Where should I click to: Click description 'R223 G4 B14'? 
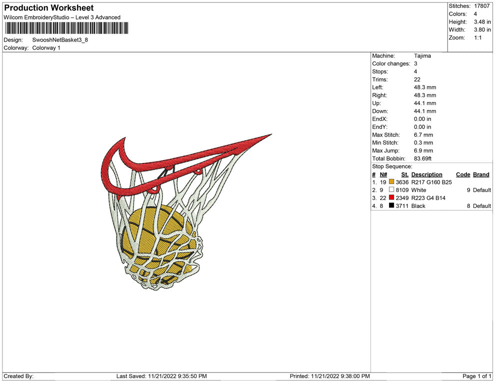(428, 197)
